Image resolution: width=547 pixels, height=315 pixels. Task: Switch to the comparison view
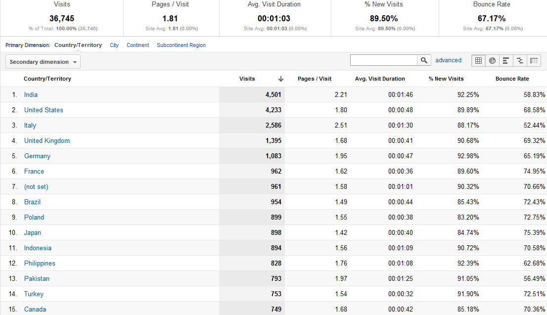[x=520, y=60]
